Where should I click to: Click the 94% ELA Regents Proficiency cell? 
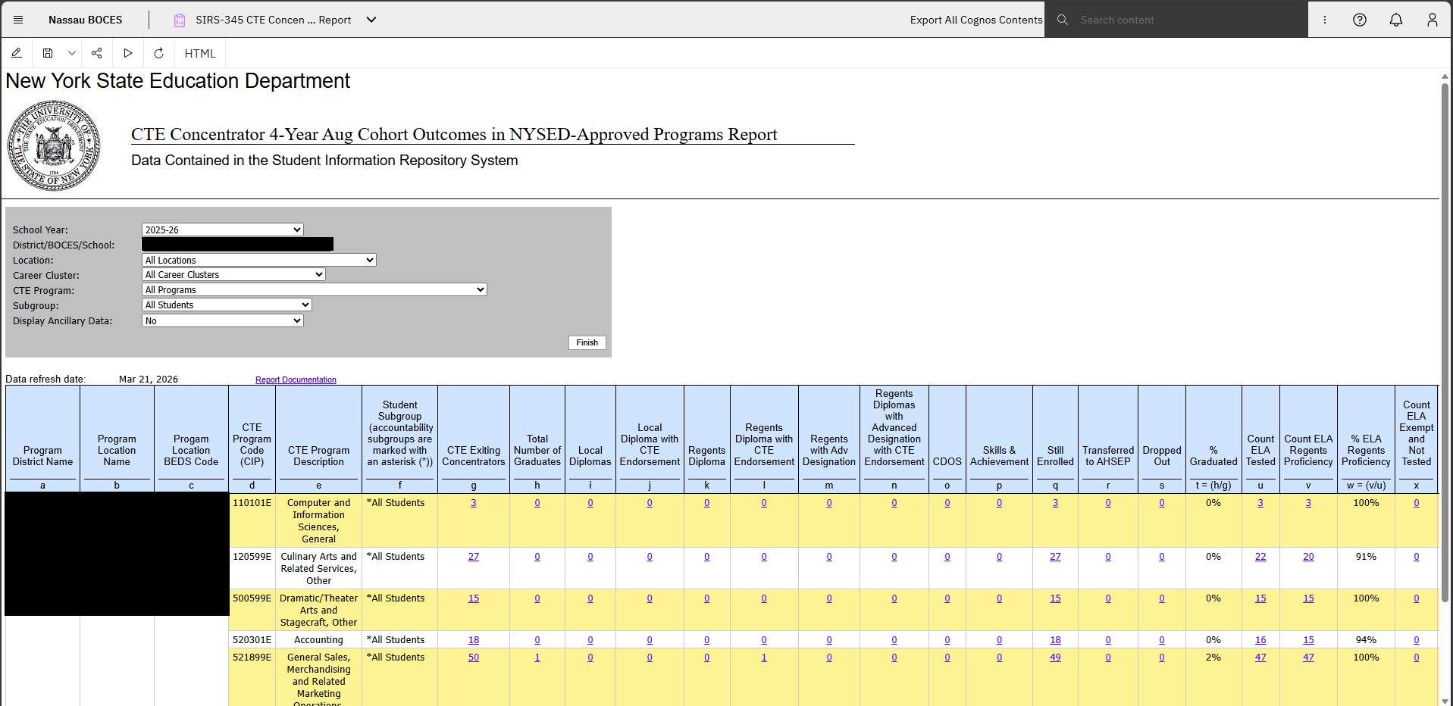[x=1366, y=640]
